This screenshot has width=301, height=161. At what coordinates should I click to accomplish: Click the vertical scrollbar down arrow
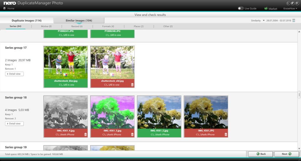click(x=299, y=148)
